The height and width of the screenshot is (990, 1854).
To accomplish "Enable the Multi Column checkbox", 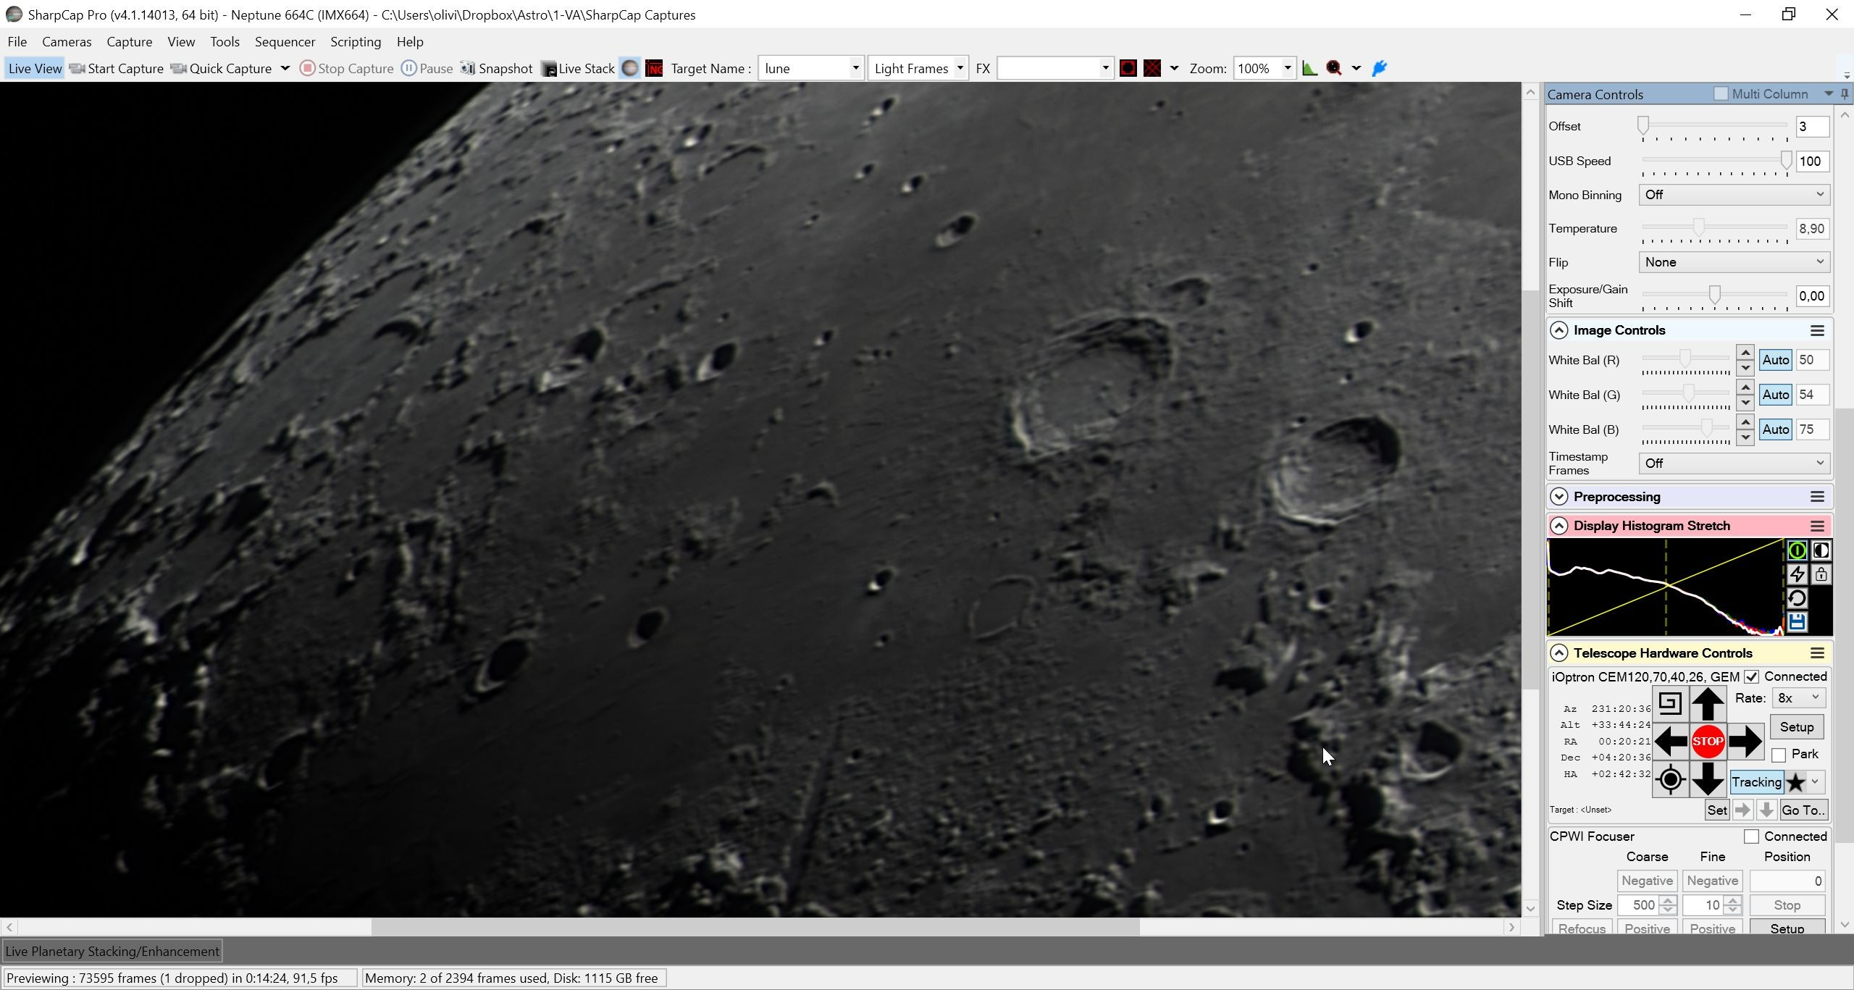I will [1721, 94].
